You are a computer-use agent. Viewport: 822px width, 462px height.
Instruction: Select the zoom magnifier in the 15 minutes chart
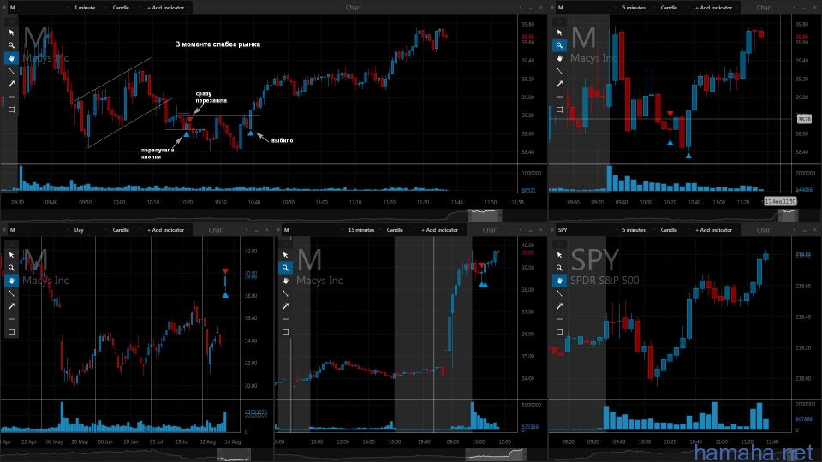coord(285,268)
